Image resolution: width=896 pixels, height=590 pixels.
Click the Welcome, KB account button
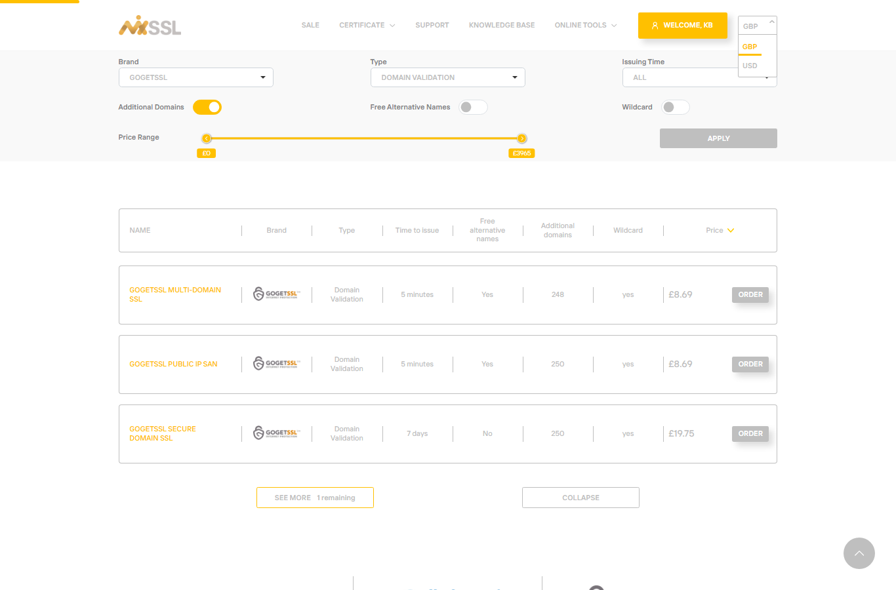pyautogui.click(x=683, y=26)
